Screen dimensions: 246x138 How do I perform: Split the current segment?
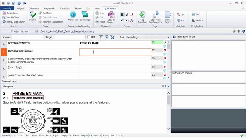click(181, 15)
